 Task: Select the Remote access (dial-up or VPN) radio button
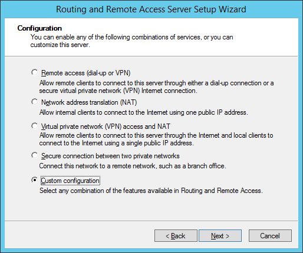click(x=35, y=72)
